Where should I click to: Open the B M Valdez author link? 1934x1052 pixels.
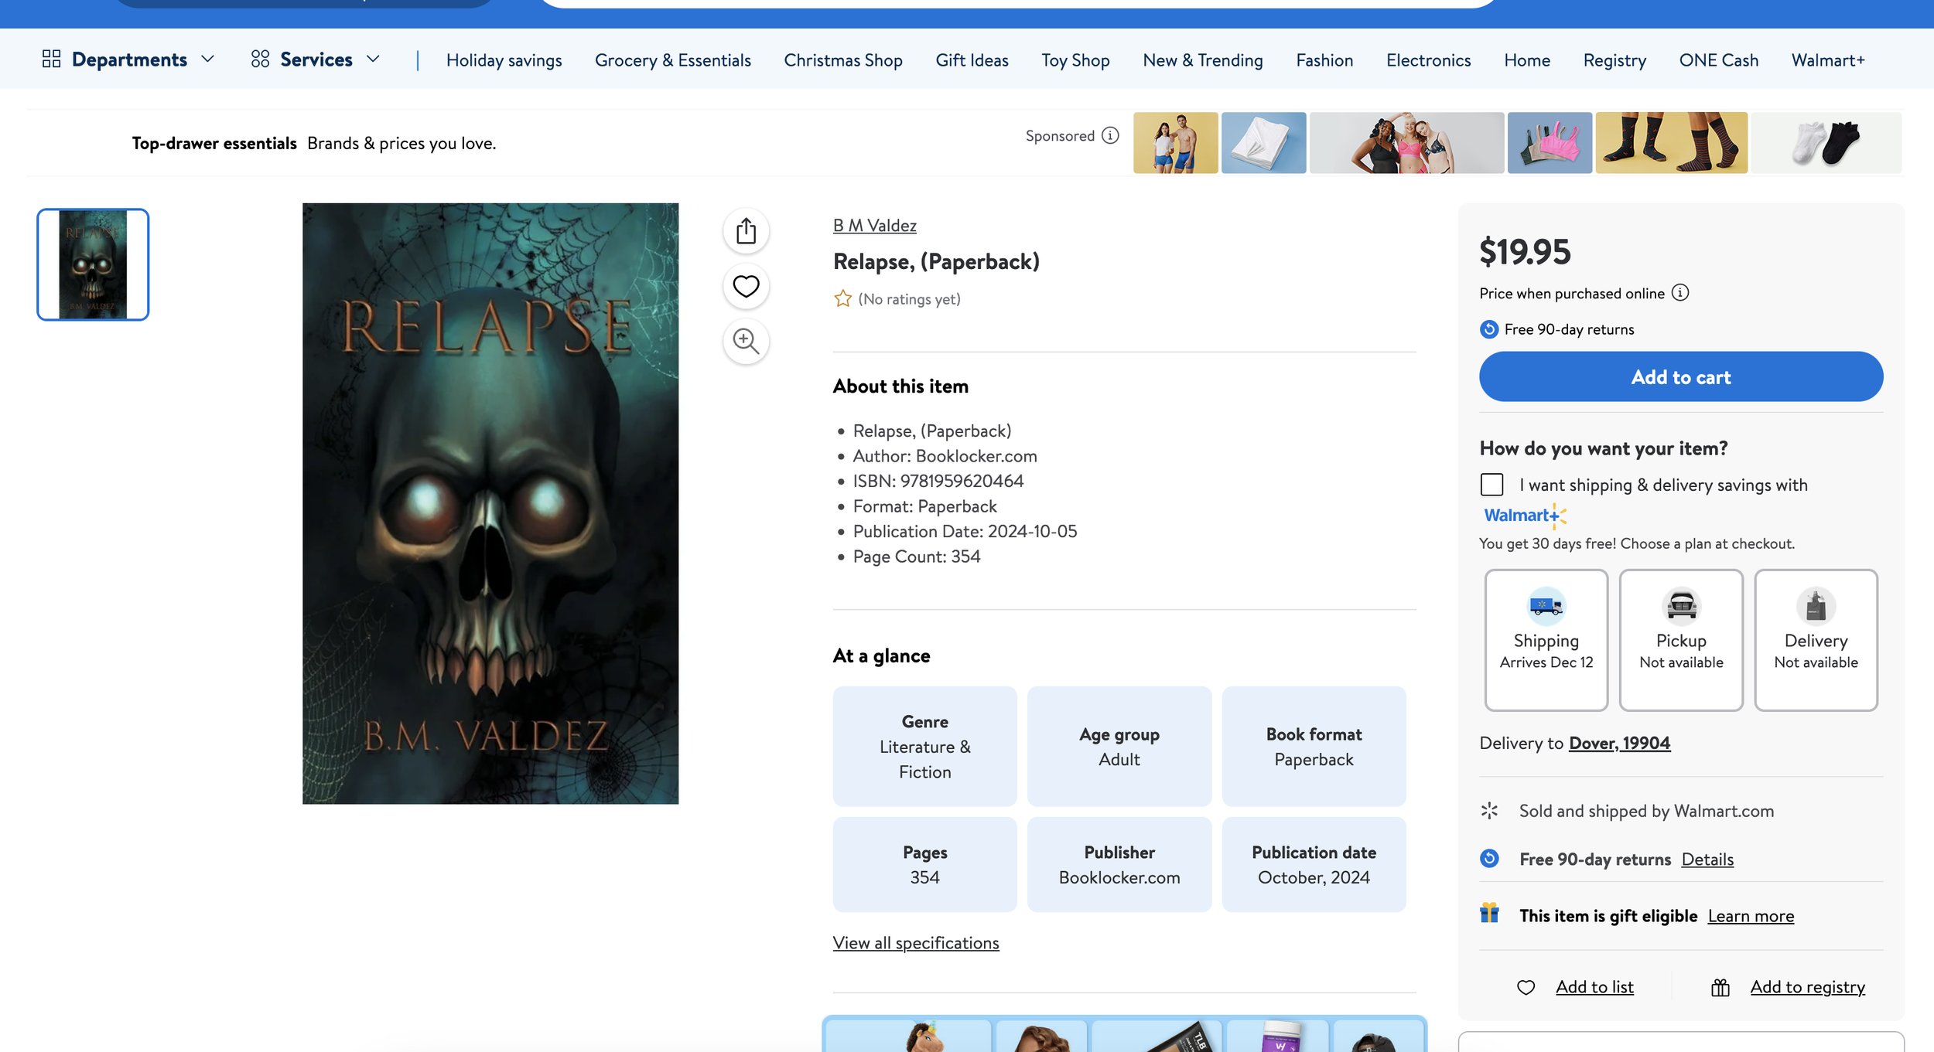(874, 226)
